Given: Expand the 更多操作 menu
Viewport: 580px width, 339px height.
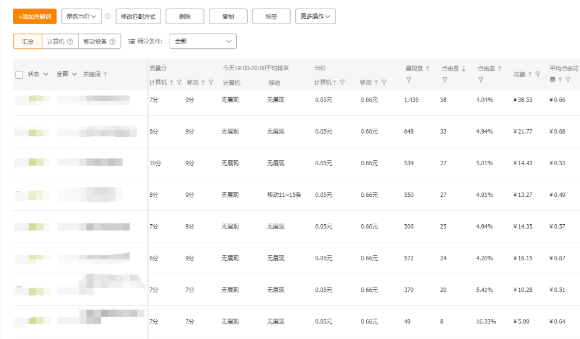Looking at the screenshot, I should click(316, 17).
